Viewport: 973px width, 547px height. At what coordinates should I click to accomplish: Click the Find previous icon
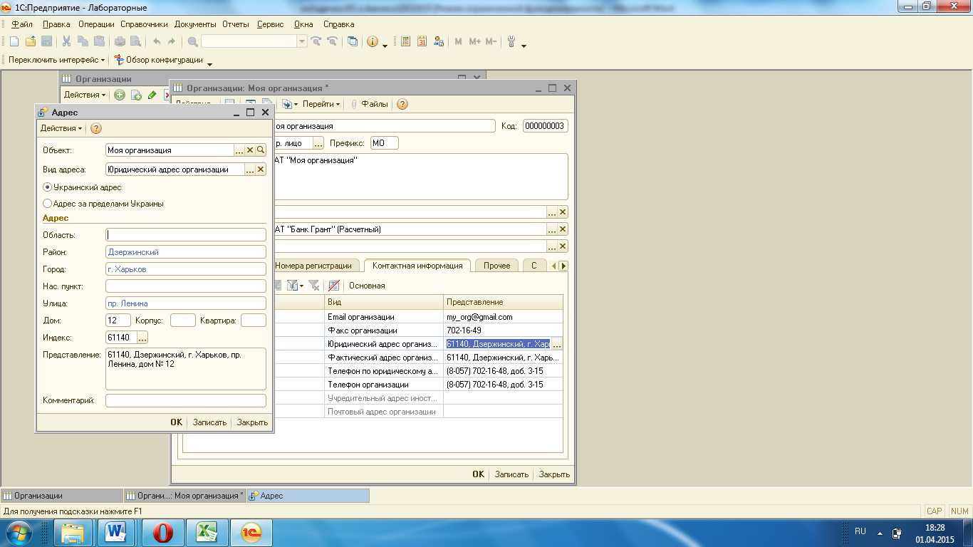tap(331, 42)
